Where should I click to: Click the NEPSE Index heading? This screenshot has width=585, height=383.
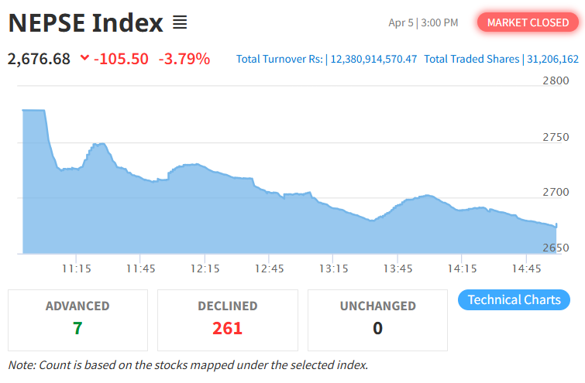tap(86, 23)
